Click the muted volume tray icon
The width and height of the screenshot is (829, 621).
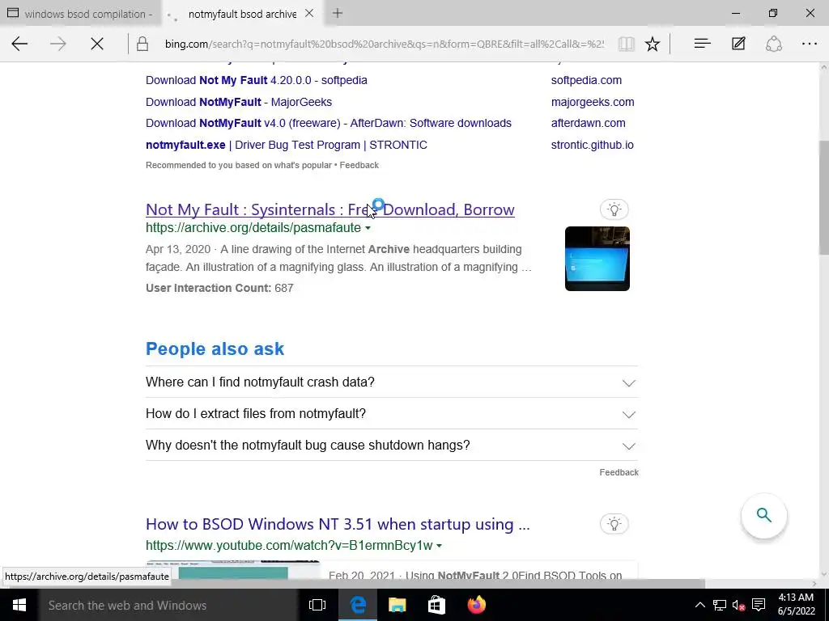tap(738, 605)
